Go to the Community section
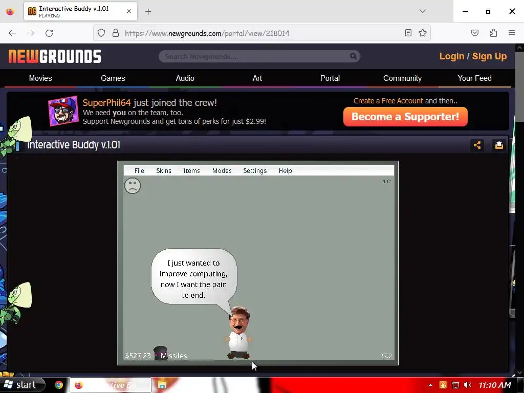This screenshot has width=524, height=393. (402, 78)
